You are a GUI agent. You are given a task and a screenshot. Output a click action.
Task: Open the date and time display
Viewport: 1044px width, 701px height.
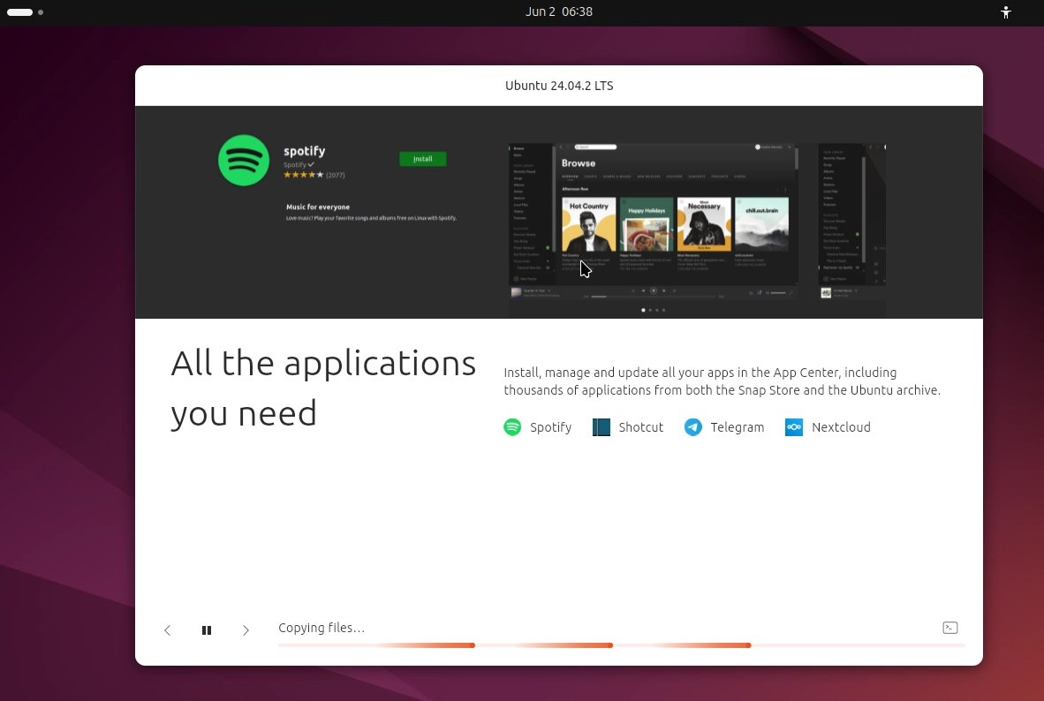pos(558,12)
